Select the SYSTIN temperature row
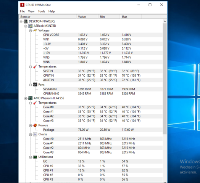Viewport: 200px width, 183px height. pos(103,71)
